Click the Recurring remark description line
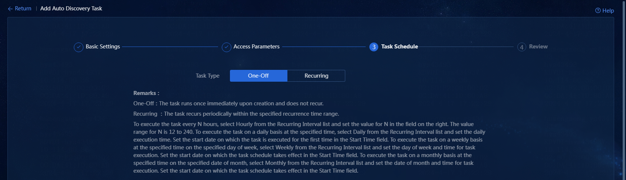 coord(236,114)
